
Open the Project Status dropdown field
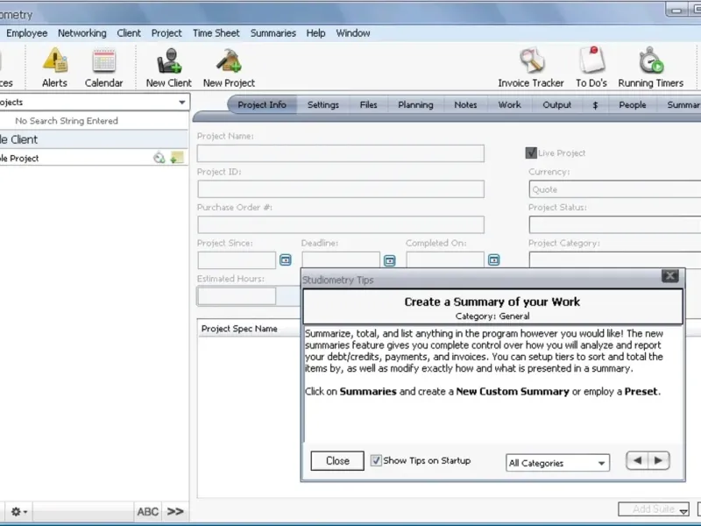615,224
